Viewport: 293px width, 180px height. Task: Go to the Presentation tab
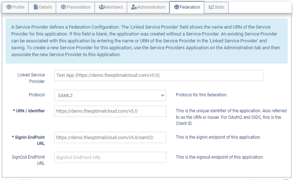75,8
